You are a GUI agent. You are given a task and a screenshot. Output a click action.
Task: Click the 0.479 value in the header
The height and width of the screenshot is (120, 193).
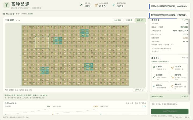coord(103,6)
